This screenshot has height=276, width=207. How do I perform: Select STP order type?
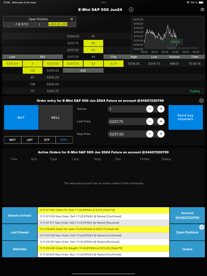tap(47, 140)
